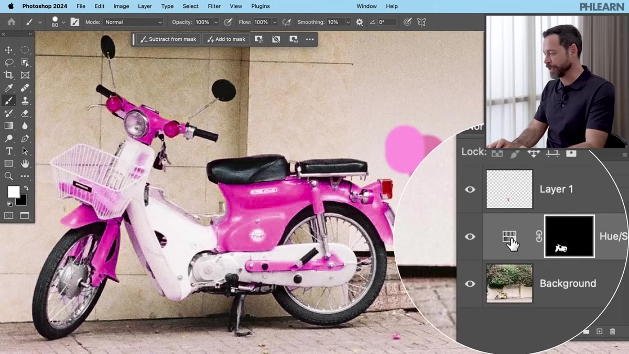The height and width of the screenshot is (354, 629).
Task: Open the blending Mode dropdown
Action: tap(134, 22)
